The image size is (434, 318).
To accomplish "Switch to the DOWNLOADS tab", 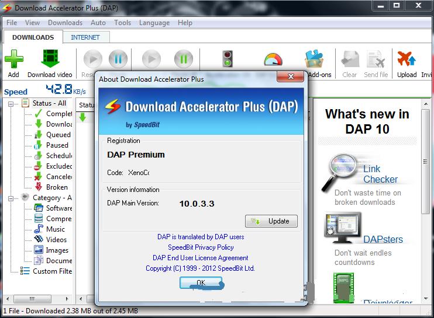I will pyautogui.click(x=33, y=37).
